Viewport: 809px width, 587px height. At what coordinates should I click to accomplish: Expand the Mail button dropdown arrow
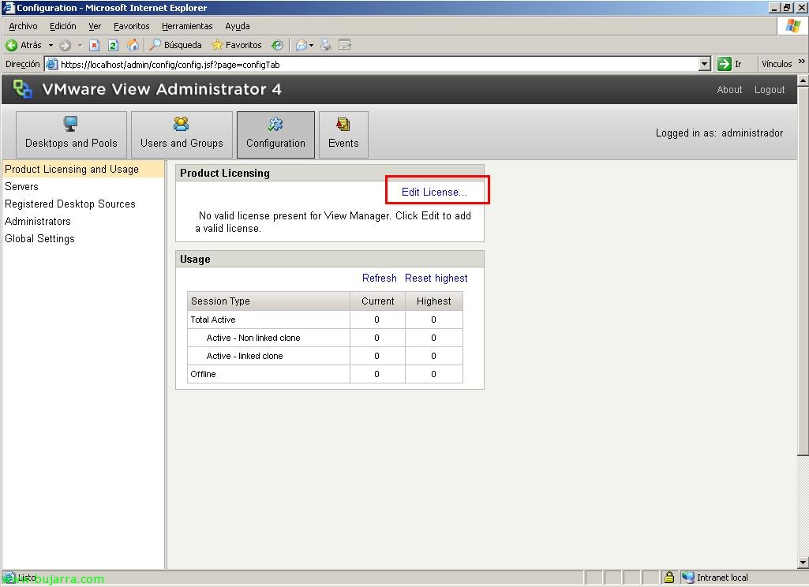coord(311,46)
